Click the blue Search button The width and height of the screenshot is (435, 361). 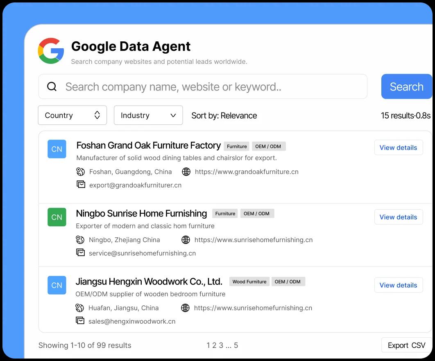(x=406, y=86)
